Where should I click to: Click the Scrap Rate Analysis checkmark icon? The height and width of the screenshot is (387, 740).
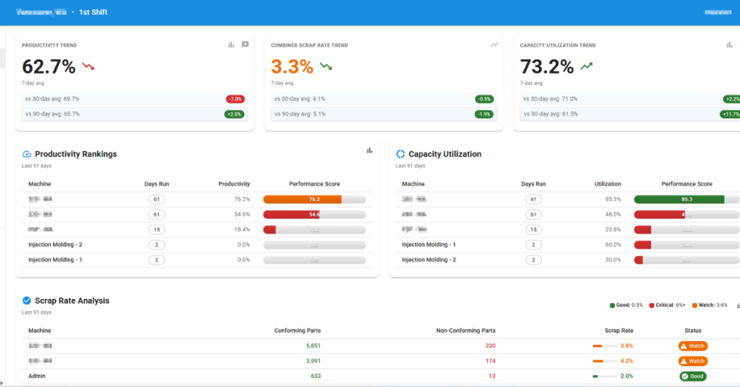point(27,301)
